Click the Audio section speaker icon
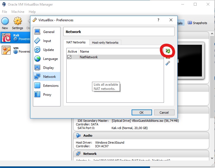This screenshot has height=168, width=215. coord(78,136)
